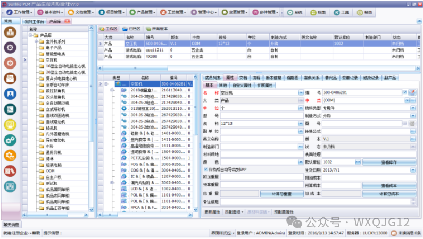Viewport: 423px width, 239px height.
Task: Switch to the 文档 tab
Action: pyautogui.click(x=243, y=78)
